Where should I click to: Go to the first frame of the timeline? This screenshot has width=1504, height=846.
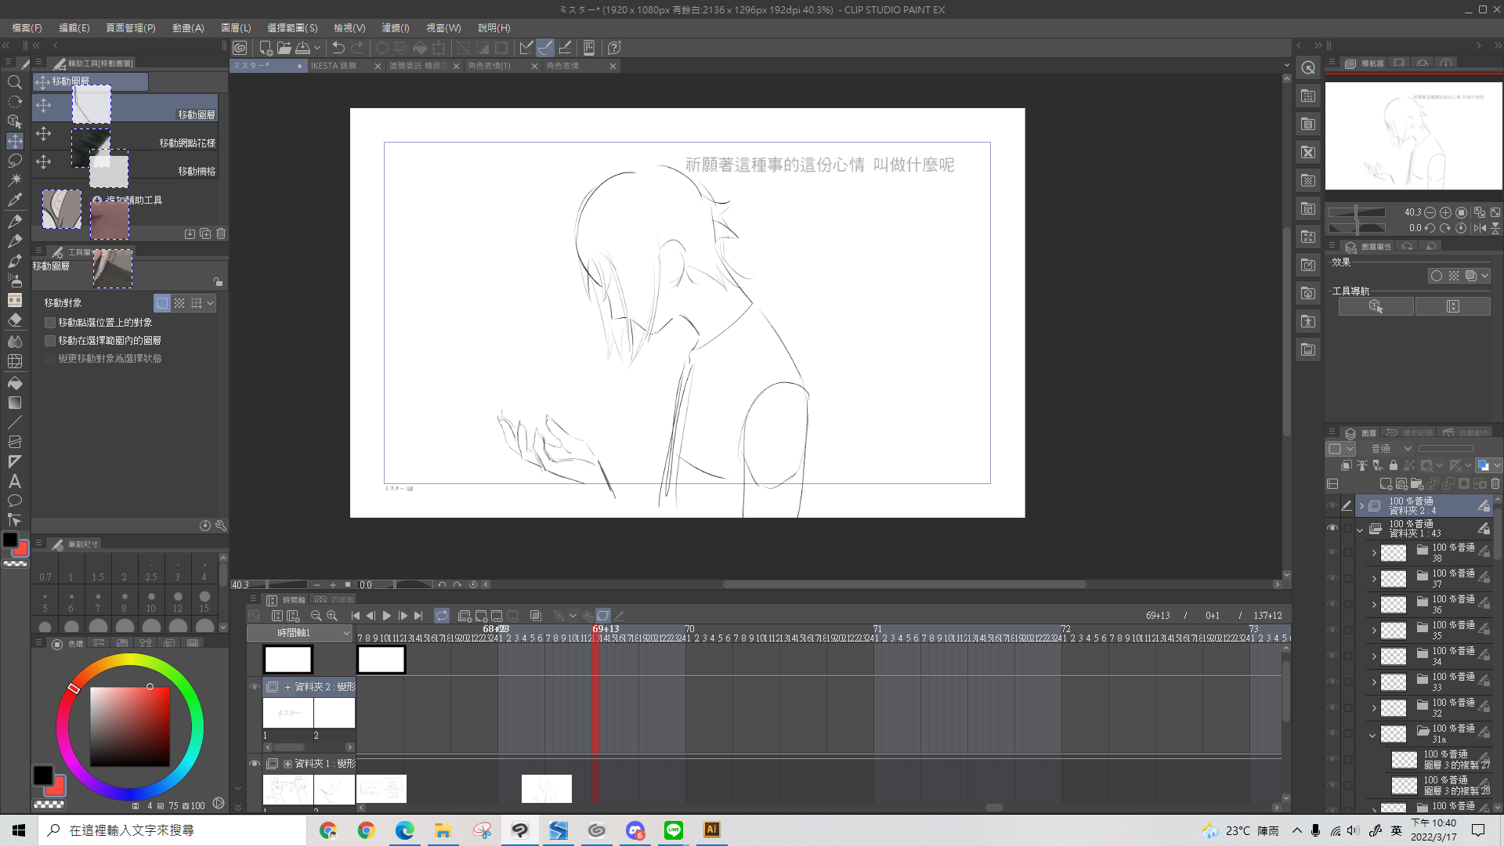(x=356, y=616)
